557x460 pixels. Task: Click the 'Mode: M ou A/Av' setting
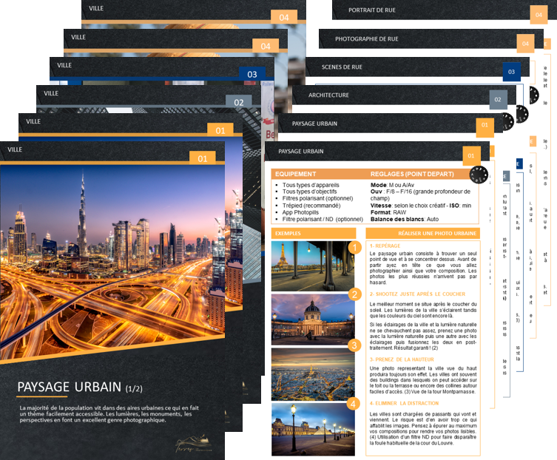(x=392, y=185)
